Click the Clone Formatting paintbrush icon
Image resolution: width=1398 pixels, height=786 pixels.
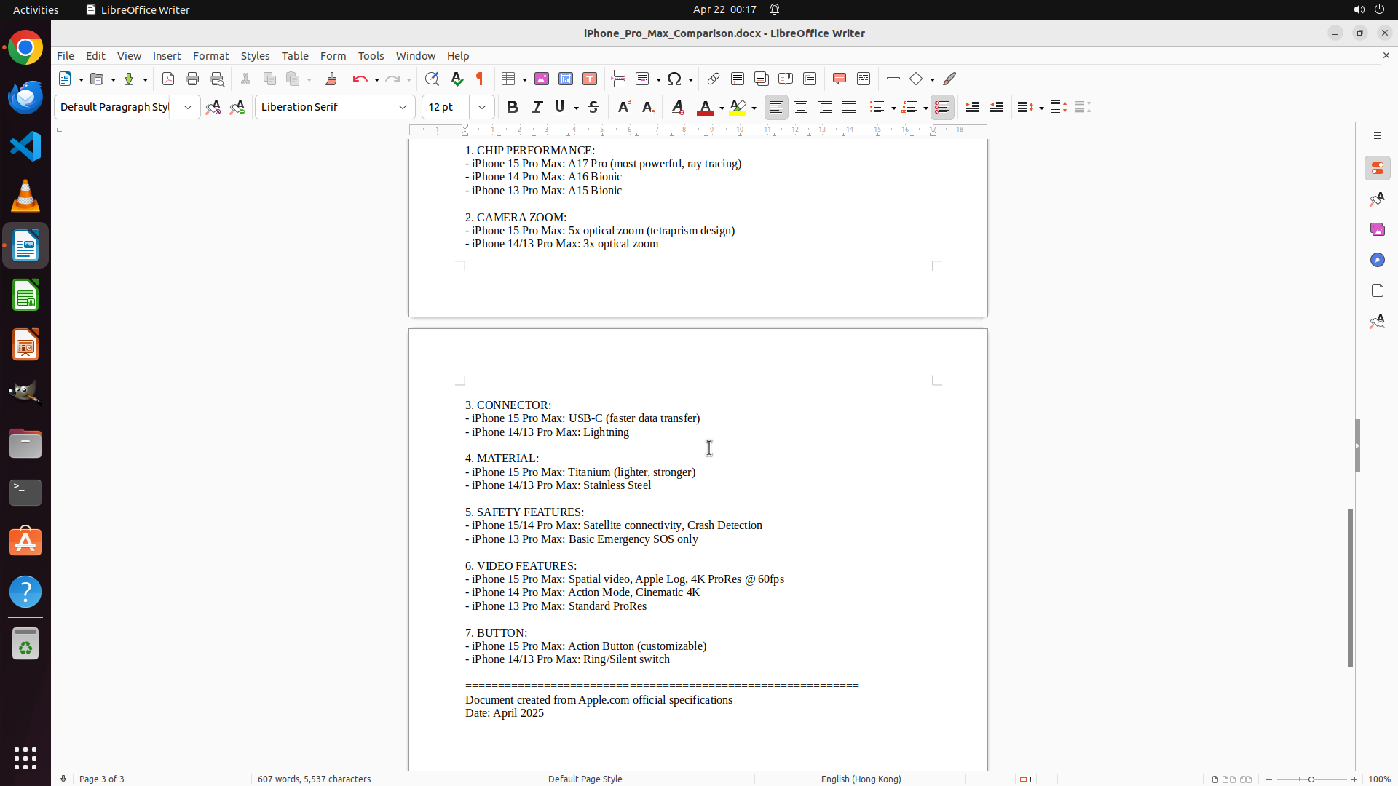click(331, 79)
